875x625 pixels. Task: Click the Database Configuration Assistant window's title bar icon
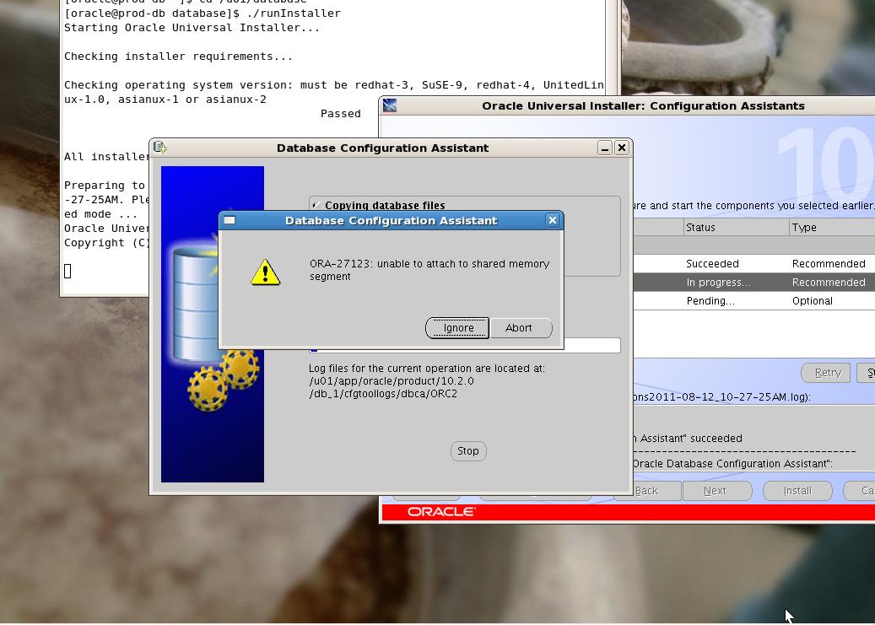point(160,148)
